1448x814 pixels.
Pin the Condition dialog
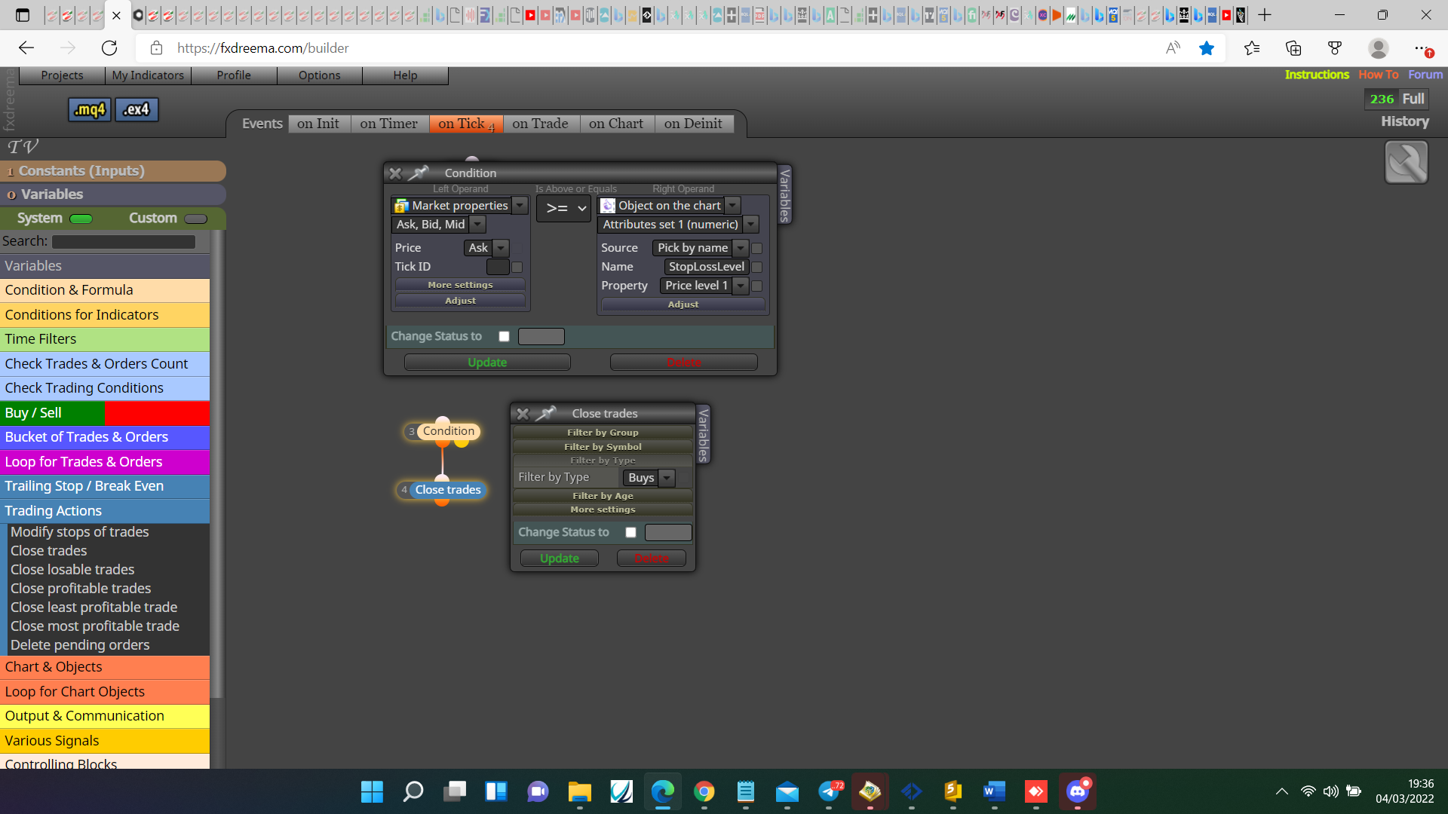coord(419,173)
